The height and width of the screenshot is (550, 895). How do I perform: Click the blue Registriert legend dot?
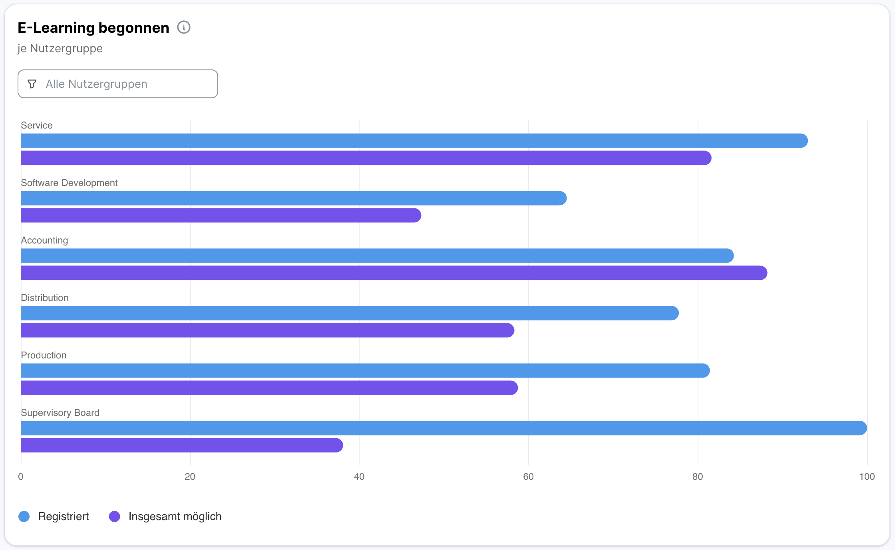click(x=24, y=516)
